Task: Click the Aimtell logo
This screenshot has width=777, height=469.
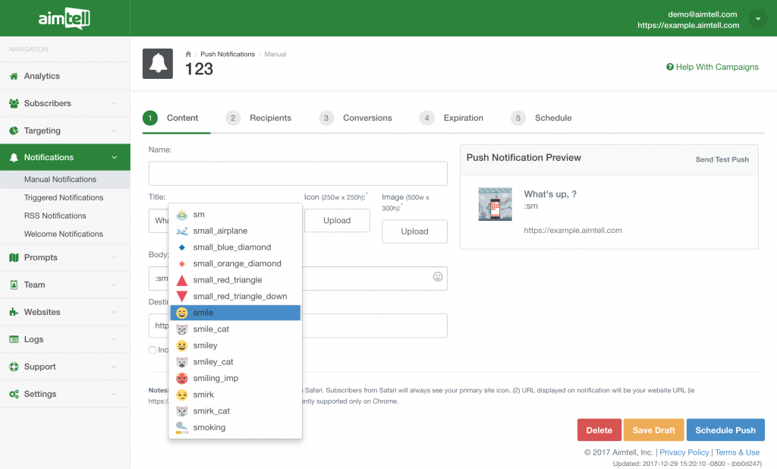Action: tap(64, 18)
